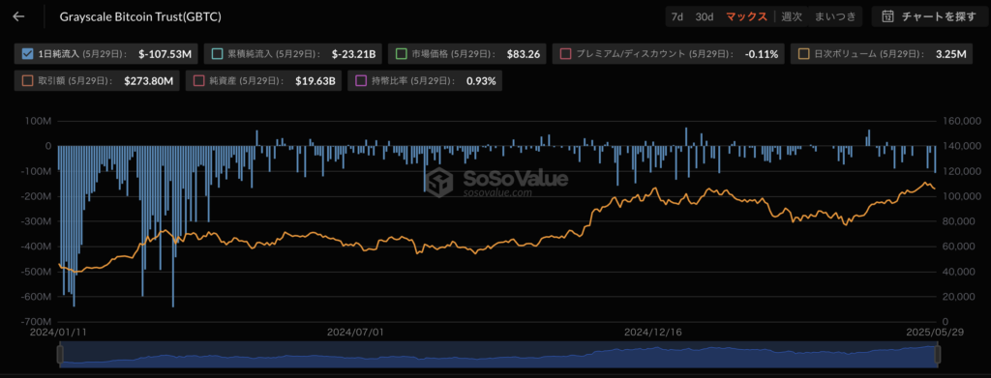Click the Grayscale Bitcoin Trust(GBTC) title
This screenshot has width=991, height=378.
pyautogui.click(x=140, y=17)
